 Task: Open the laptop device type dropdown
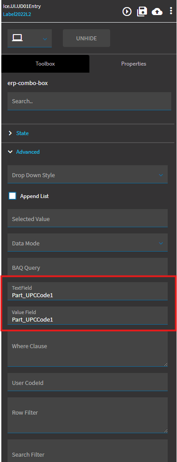pyautogui.click(x=30, y=38)
